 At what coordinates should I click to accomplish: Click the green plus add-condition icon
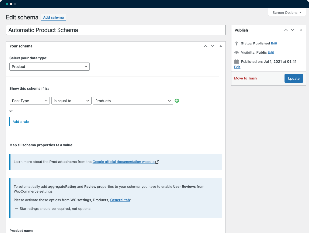pyautogui.click(x=177, y=101)
